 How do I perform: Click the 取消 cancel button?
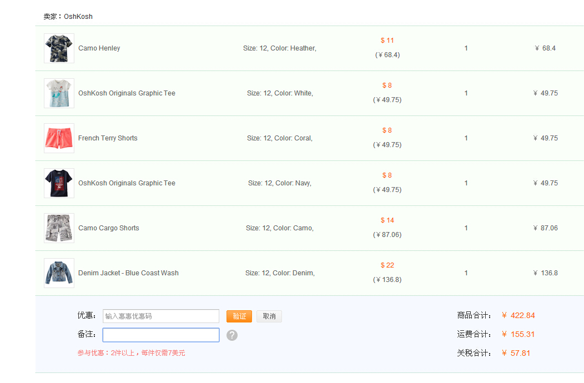[269, 316]
